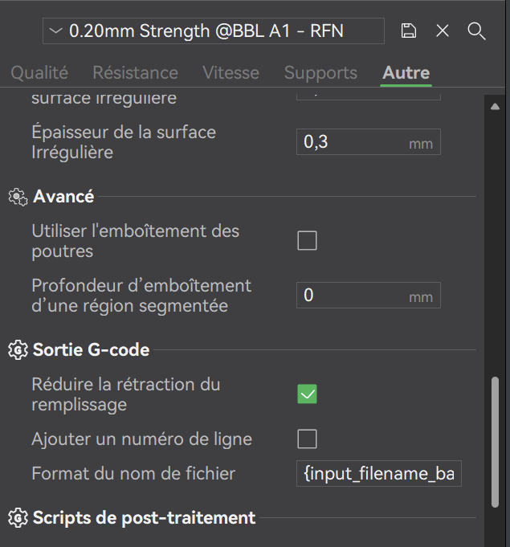Open the 0.20mm Strength preset dropdown
Viewport: 510px width, 547px height.
pos(213,31)
